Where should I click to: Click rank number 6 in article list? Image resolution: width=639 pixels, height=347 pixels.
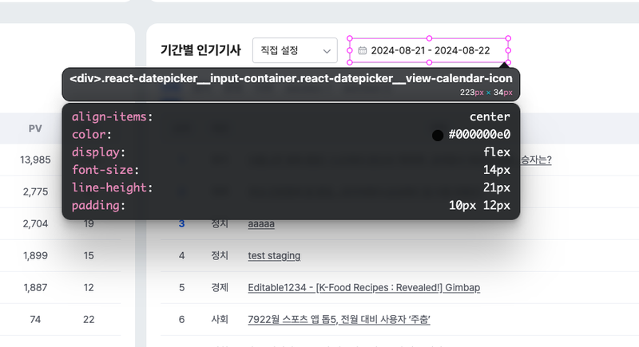(x=182, y=319)
